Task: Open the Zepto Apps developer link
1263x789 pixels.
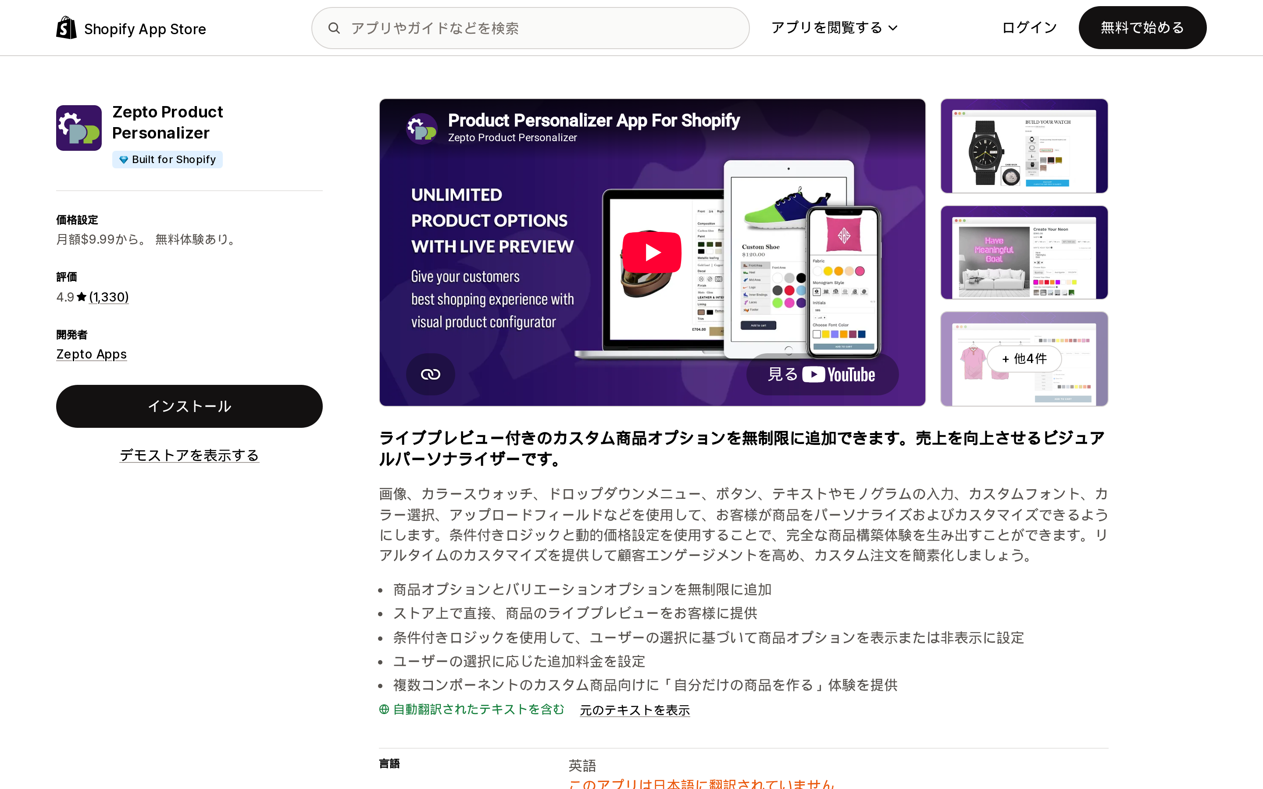Action: pyautogui.click(x=91, y=354)
